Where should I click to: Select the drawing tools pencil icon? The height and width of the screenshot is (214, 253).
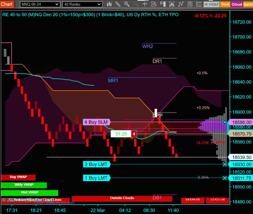118,4
